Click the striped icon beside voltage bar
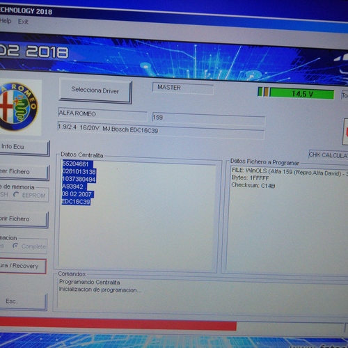 click(263, 92)
